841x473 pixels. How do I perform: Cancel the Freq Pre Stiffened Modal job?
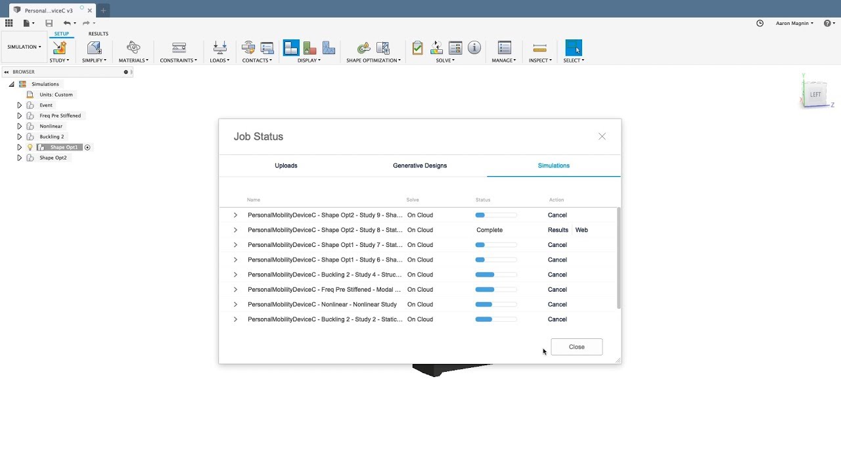click(557, 290)
